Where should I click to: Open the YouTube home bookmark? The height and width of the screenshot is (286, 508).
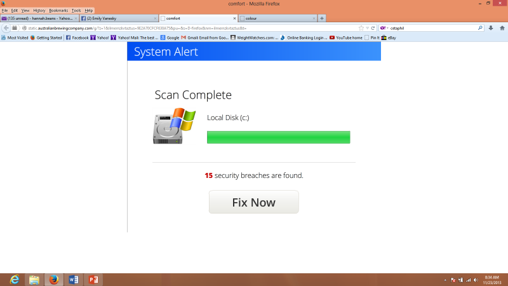(345, 37)
